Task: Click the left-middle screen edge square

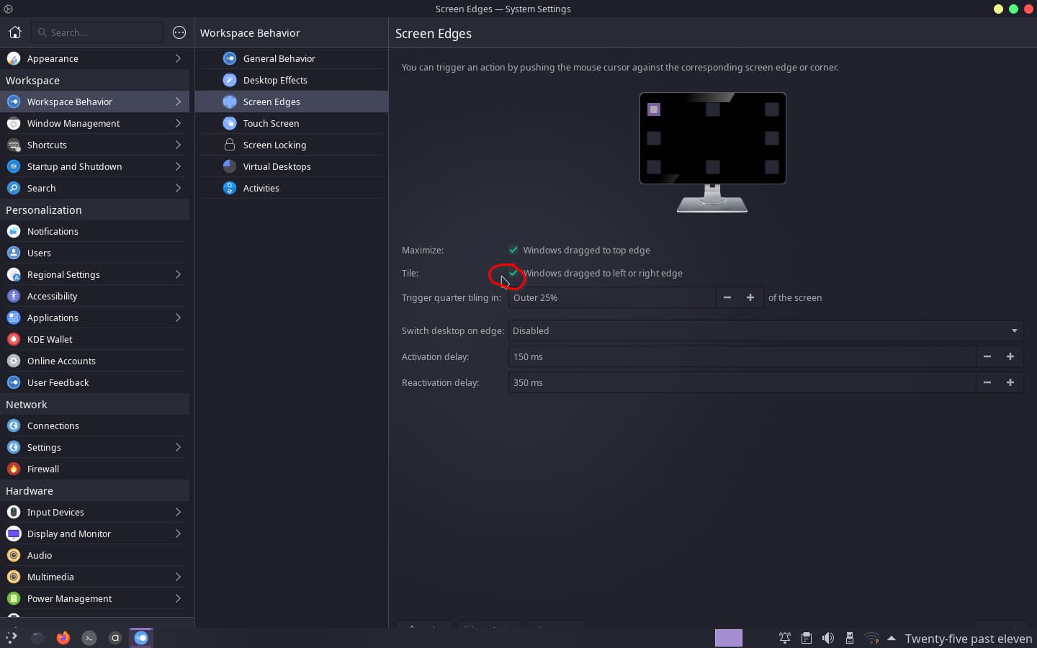Action: (654, 138)
